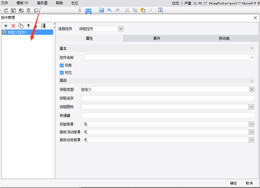Screen dimensions: 260x188
Task: Open the 社区 menu
Action: tap(75, 3)
